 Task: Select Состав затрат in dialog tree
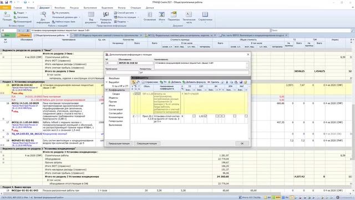pyautogui.click(x=116, y=109)
